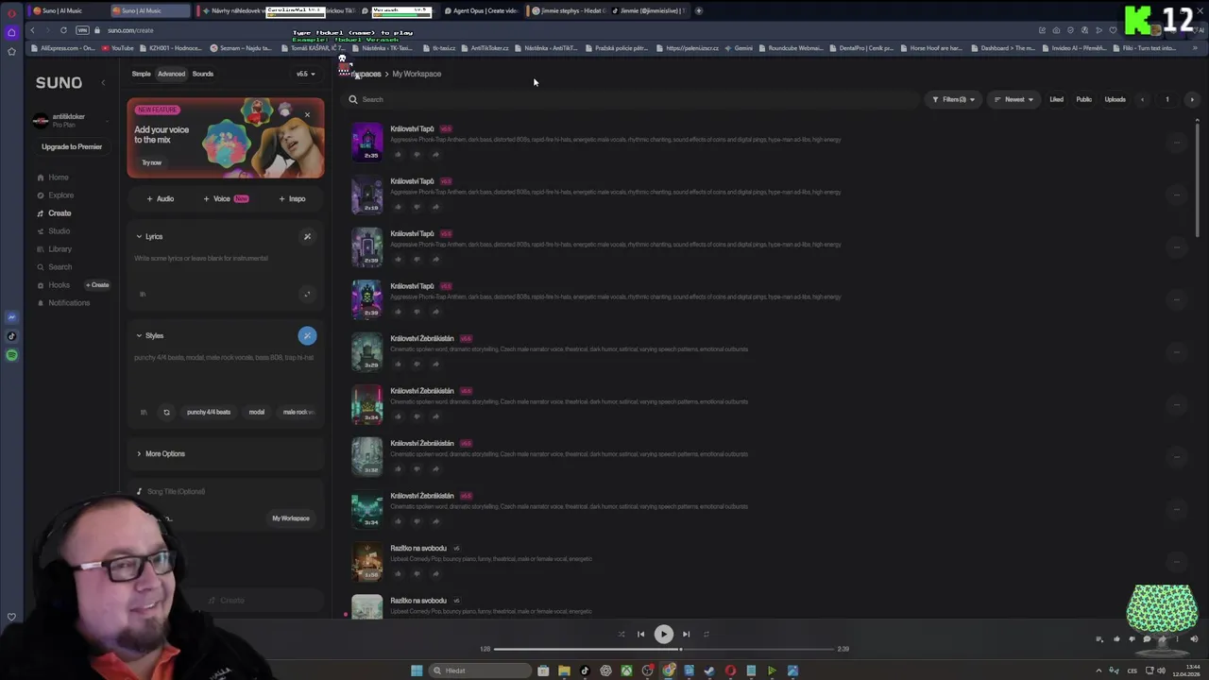Open the Filters (3) dropdown

tap(953, 99)
